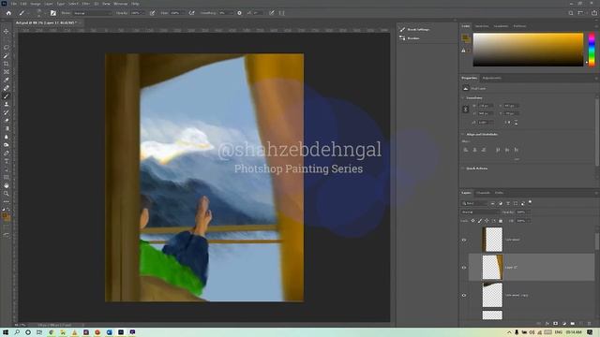Toggle filter for type layers icon
Viewport: 600px width, 337px height.
click(508, 203)
